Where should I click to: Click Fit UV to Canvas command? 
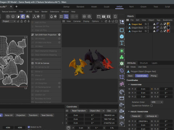tap(42, 63)
